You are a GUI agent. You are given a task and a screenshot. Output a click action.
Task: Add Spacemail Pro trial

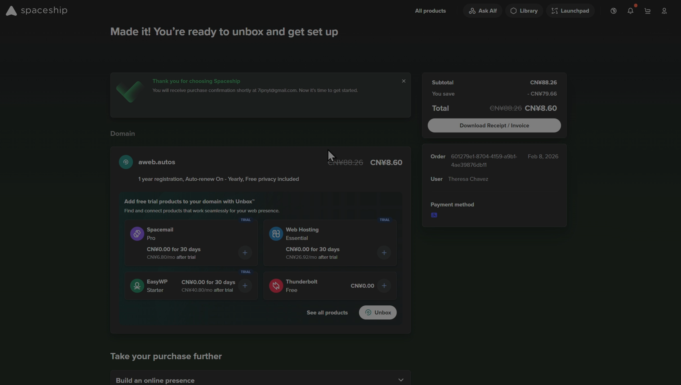point(245,252)
